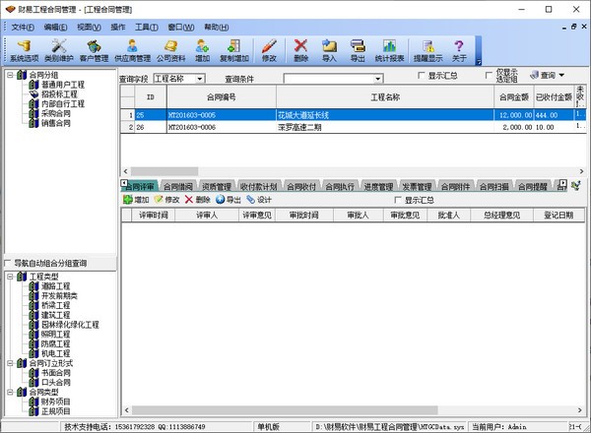
Task: Open 公司资料 company info icon
Action: pyautogui.click(x=170, y=50)
